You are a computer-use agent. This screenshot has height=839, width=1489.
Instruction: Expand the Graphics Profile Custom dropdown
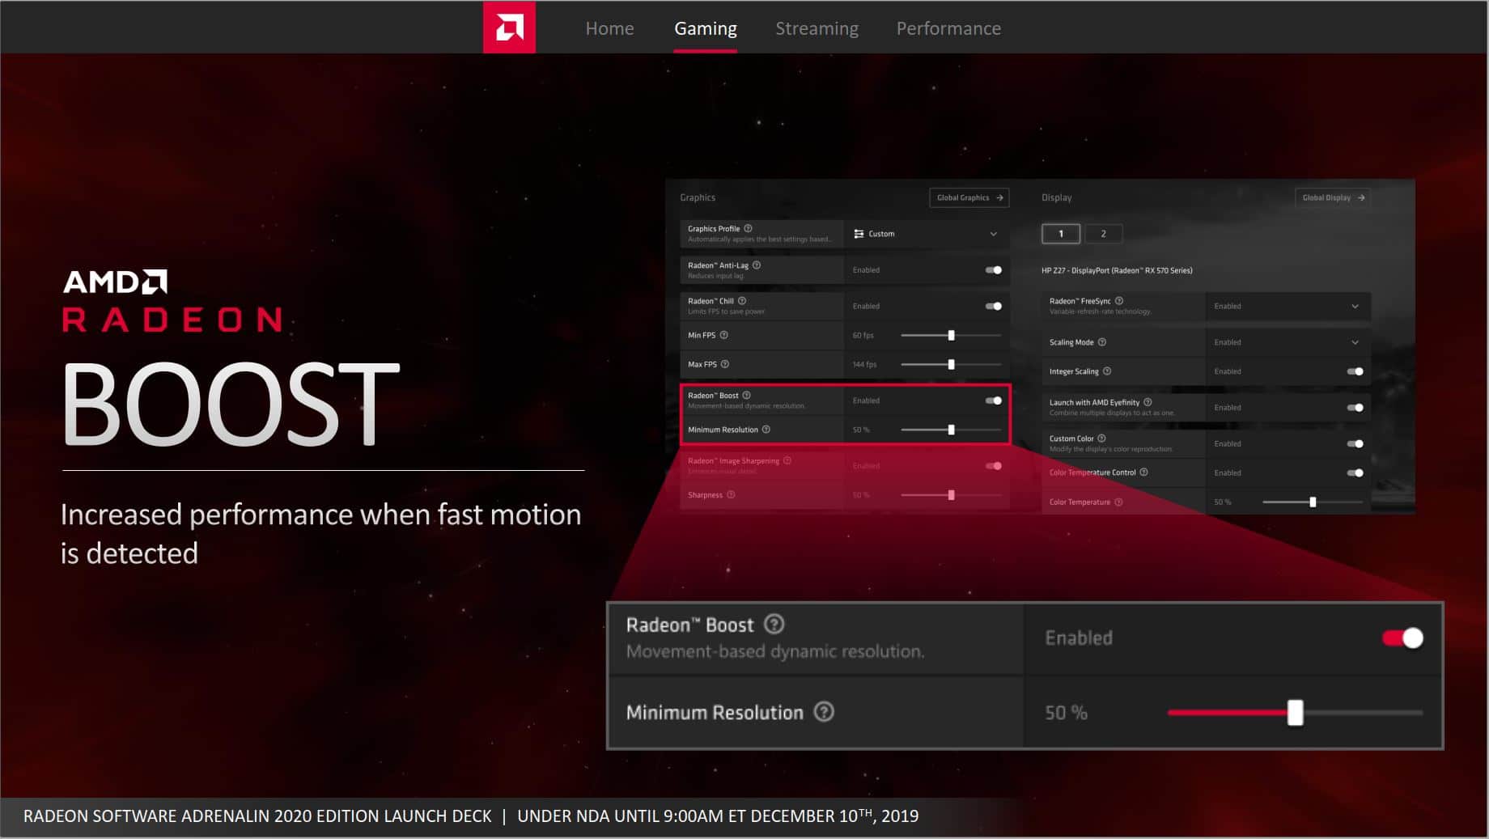[927, 234]
